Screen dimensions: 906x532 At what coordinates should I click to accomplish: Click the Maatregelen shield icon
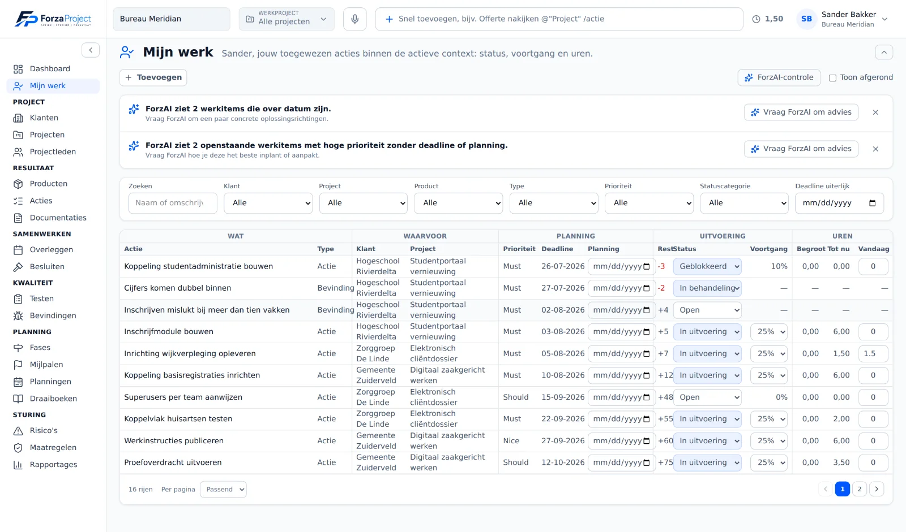click(x=18, y=448)
